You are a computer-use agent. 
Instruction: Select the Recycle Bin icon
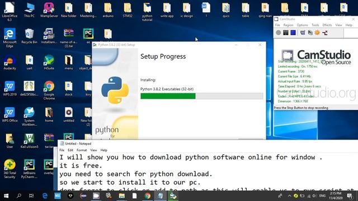pos(29,36)
